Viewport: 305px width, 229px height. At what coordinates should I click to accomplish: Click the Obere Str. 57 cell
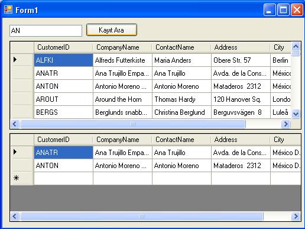[x=241, y=60]
